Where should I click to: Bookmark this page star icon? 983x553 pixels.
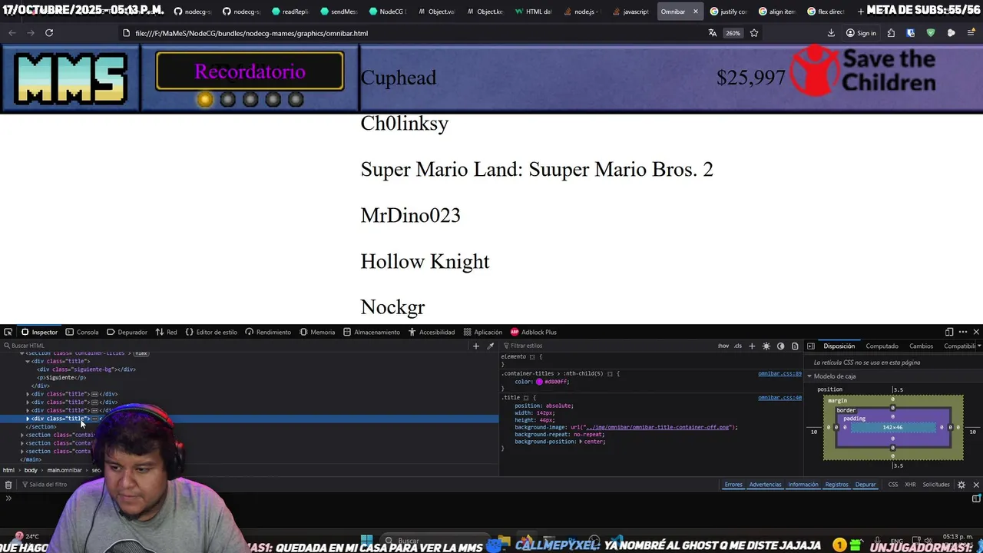tap(754, 33)
